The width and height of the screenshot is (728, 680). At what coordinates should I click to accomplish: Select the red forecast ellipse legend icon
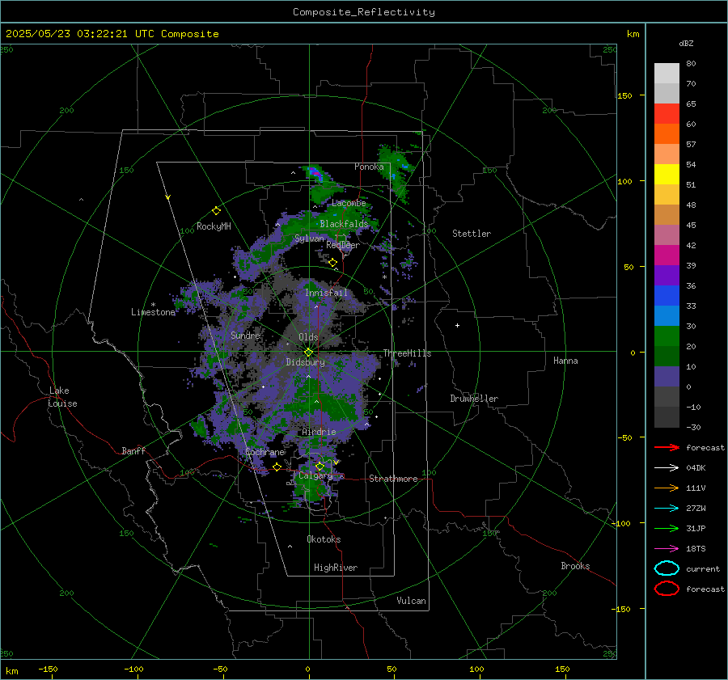[667, 589]
